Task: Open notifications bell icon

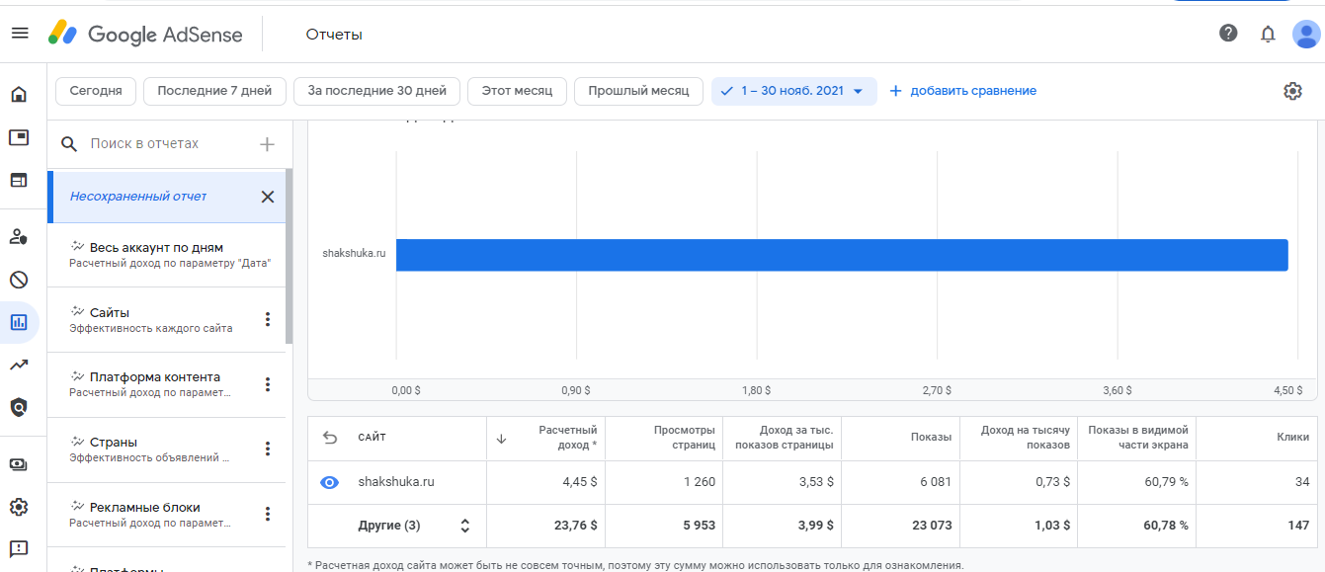Action: click(x=1268, y=34)
